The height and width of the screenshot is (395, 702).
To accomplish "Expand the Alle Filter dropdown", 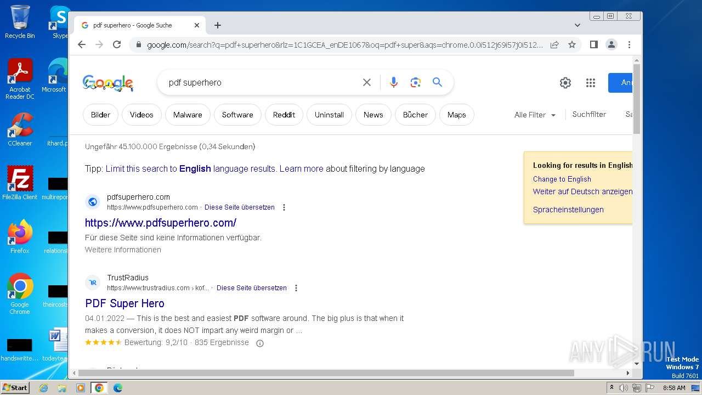I will 535,115.
